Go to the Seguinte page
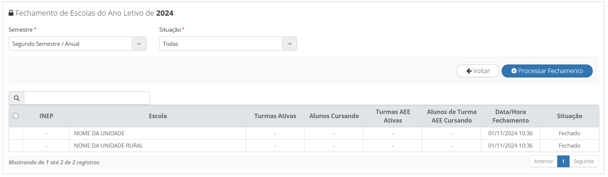 (x=583, y=161)
